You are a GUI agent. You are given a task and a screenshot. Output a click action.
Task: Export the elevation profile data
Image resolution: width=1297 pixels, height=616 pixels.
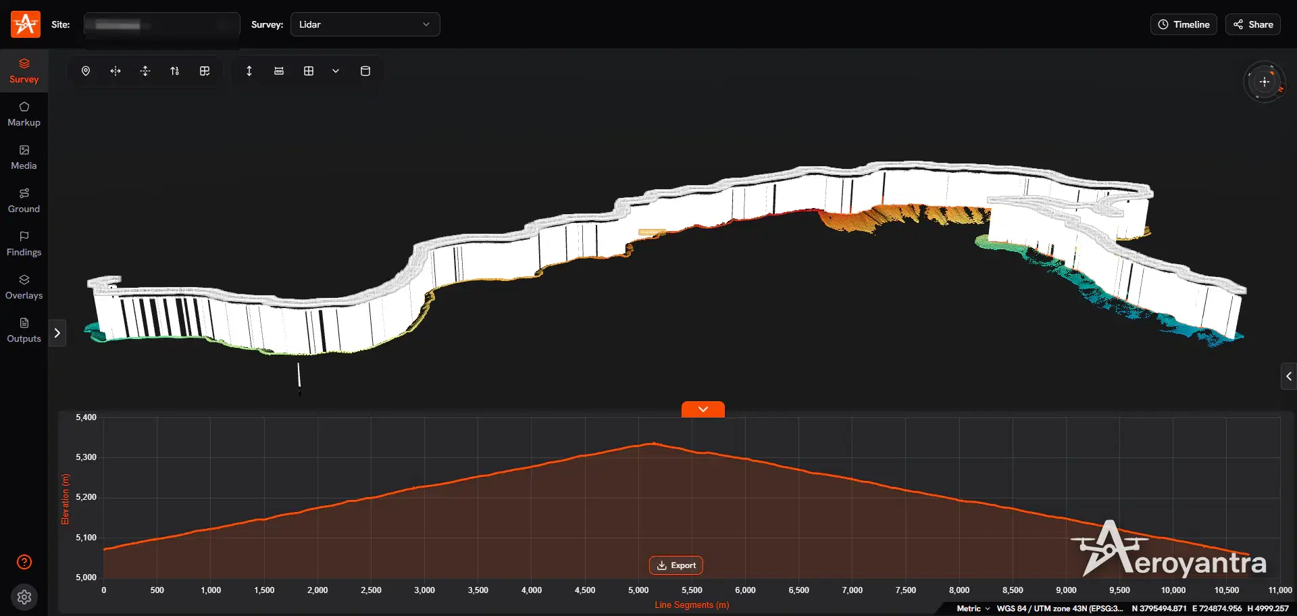pos(676,565)
